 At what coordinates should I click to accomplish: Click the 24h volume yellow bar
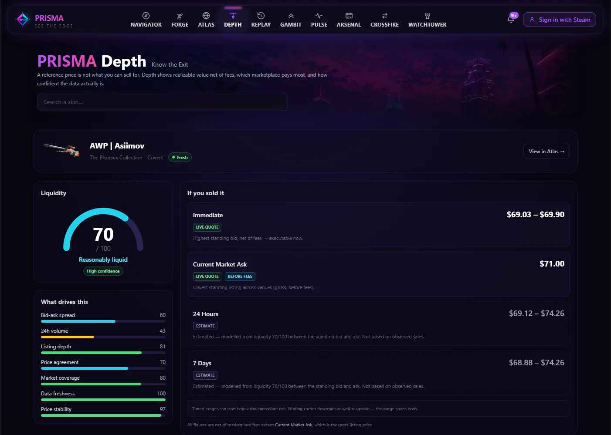tap(68, 337)
